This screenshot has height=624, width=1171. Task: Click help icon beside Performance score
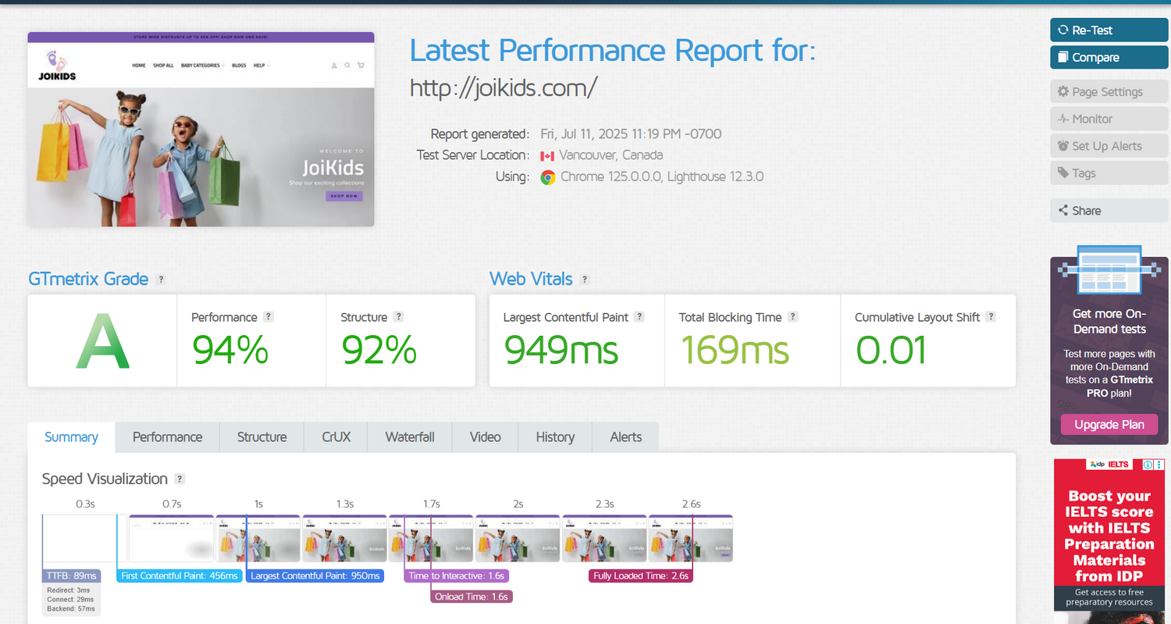[x=268, y=317]
